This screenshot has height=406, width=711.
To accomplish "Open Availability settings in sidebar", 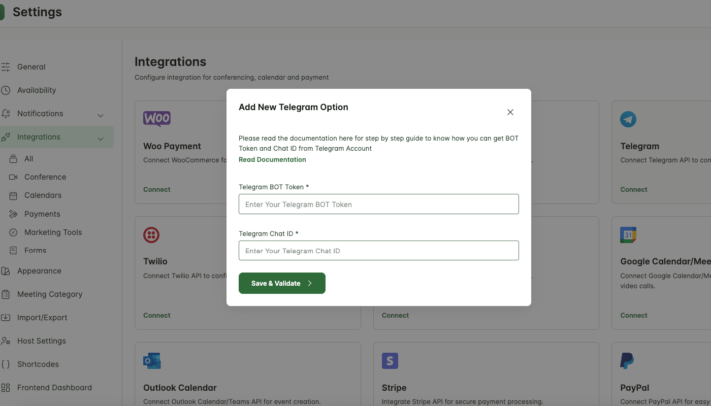I will click(37, 90).
